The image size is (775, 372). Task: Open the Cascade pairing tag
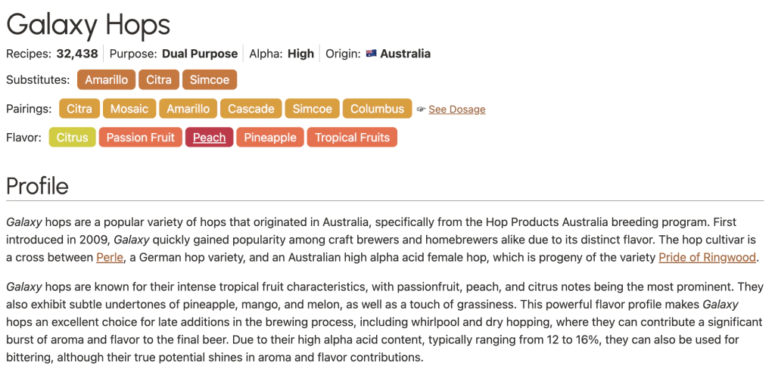pos(251,109)
